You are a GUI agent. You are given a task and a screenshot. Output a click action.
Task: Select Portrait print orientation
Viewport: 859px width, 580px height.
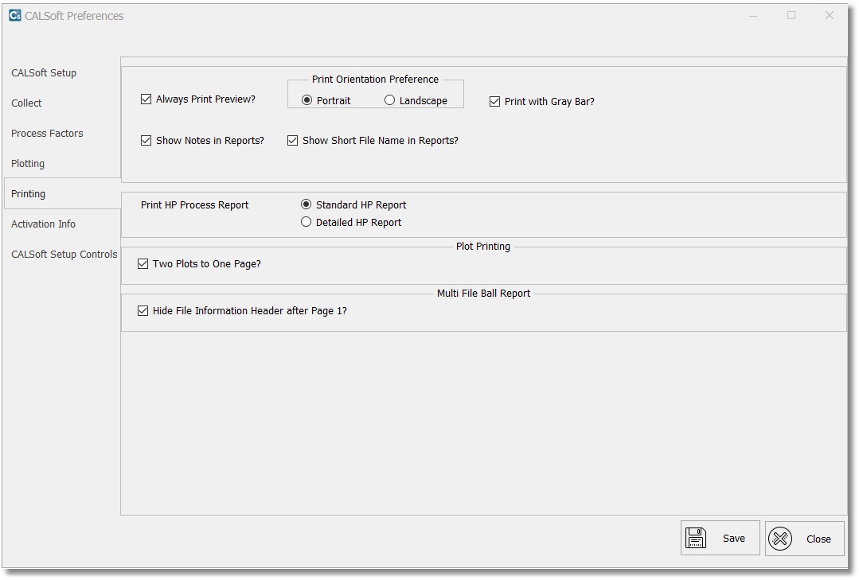[x=307, y=100]
